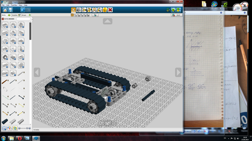Viewport: 252px width, 141px height.
Task: Select the red X Delete tool
Action: coord(110,10)
